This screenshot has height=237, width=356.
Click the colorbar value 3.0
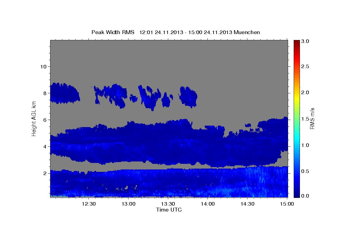(x=305, y=41)
